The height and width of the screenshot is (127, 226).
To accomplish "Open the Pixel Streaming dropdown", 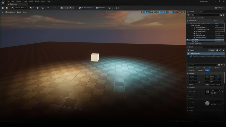I will pyautogui.click(x=86, y=8).
